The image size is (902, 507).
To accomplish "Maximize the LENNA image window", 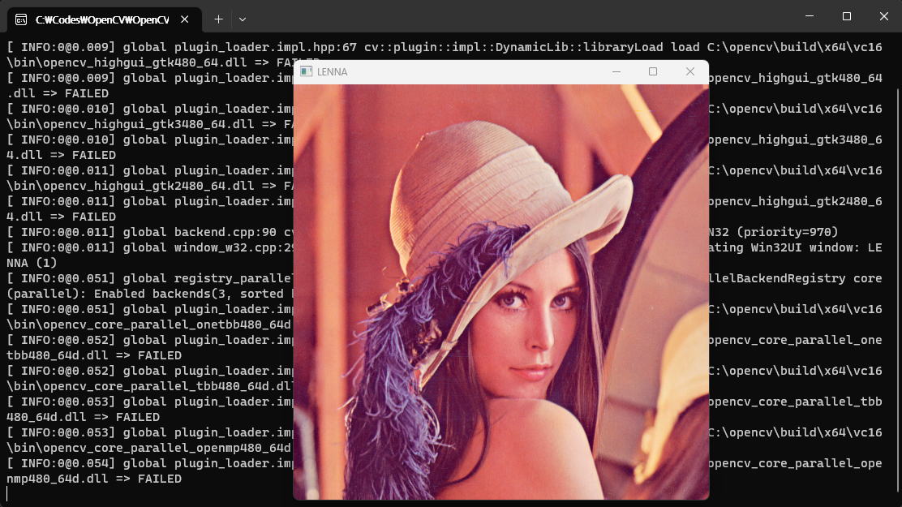I will pos(653,71).
